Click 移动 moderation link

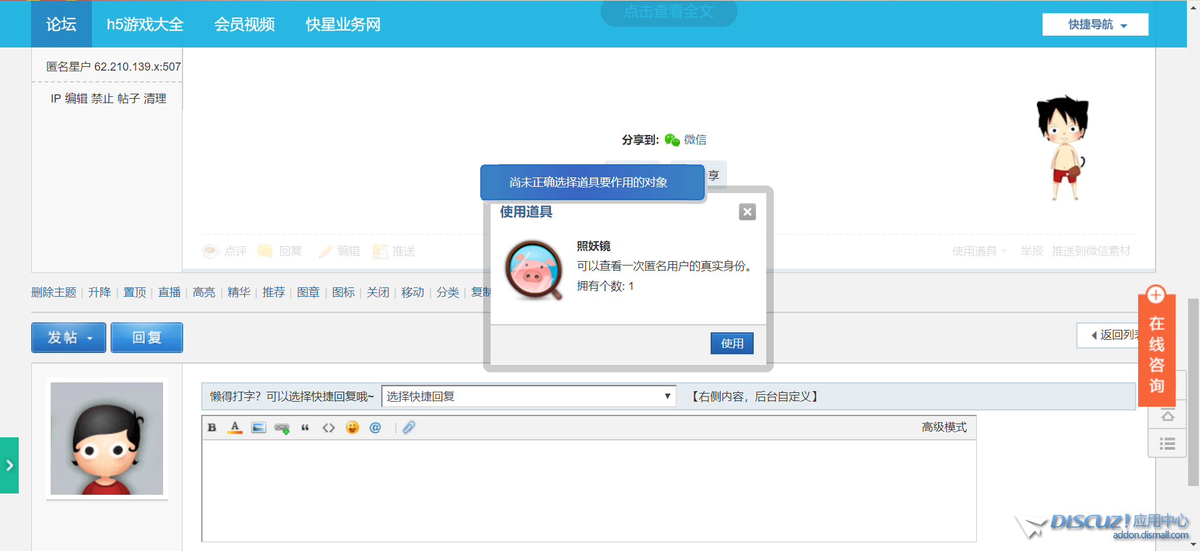[412, 292]
